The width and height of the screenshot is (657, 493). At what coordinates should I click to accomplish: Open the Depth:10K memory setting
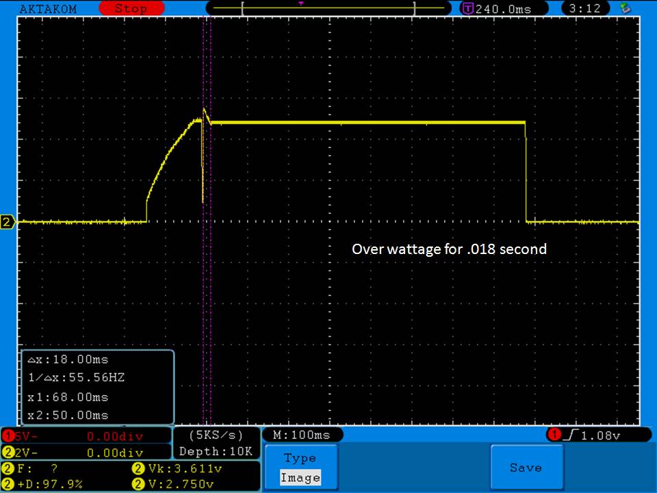click(x=216, y=452)
